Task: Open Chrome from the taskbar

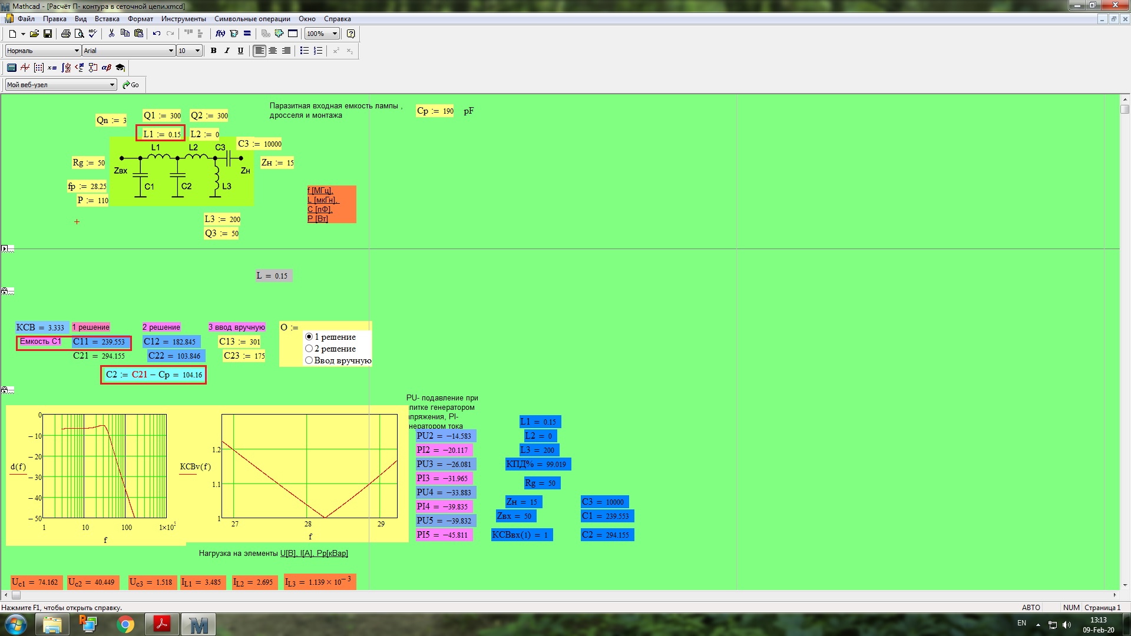Action: click(125, 624)
